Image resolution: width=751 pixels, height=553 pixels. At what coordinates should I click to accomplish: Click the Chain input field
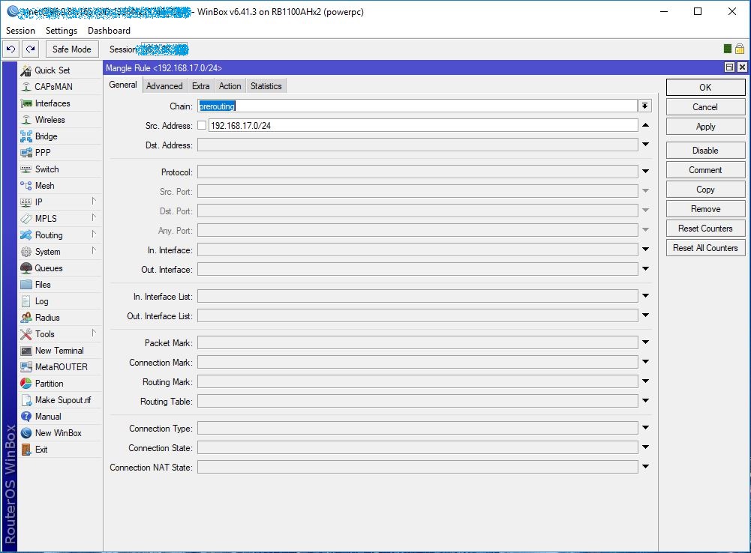pyautogui.click(x=417, y=106)
